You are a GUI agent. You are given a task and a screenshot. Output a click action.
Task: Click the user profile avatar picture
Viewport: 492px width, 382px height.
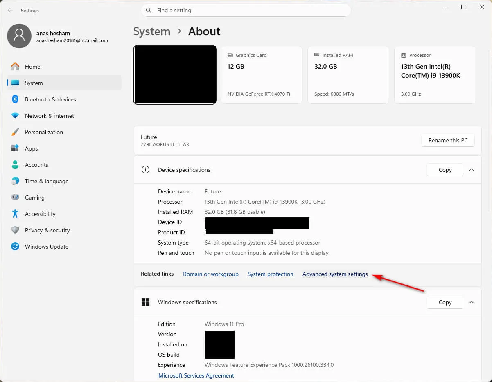(x=19, y=36)
